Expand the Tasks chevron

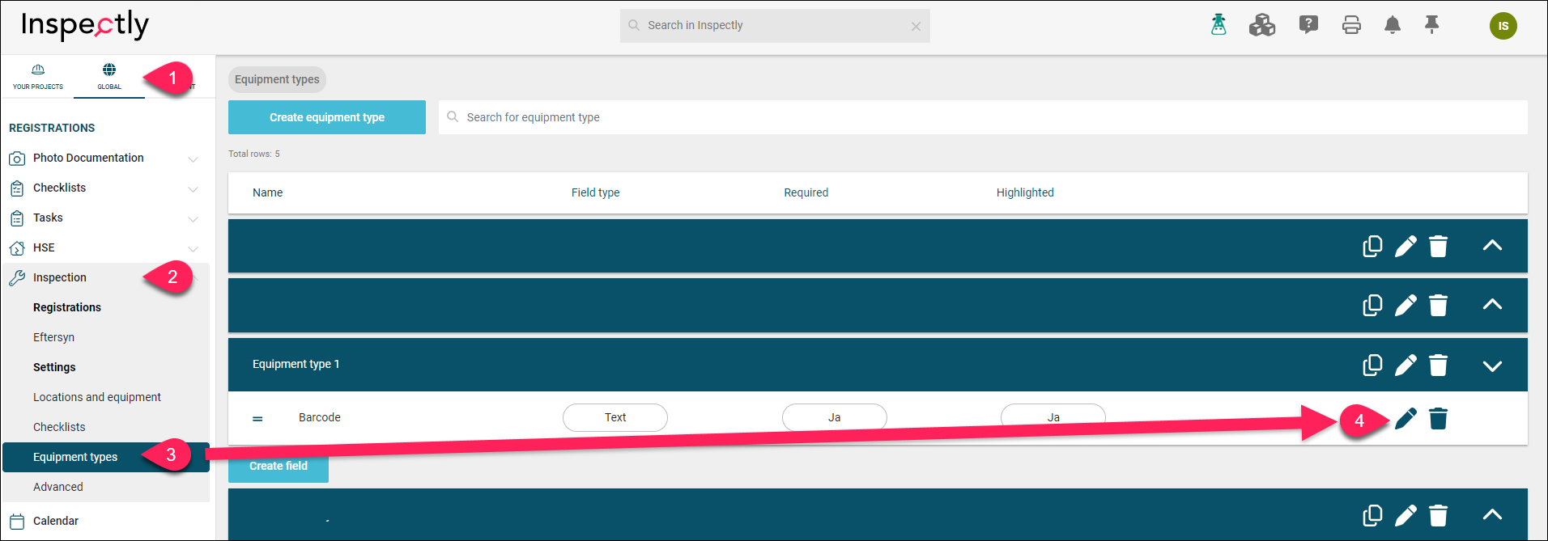click(193, 218)
